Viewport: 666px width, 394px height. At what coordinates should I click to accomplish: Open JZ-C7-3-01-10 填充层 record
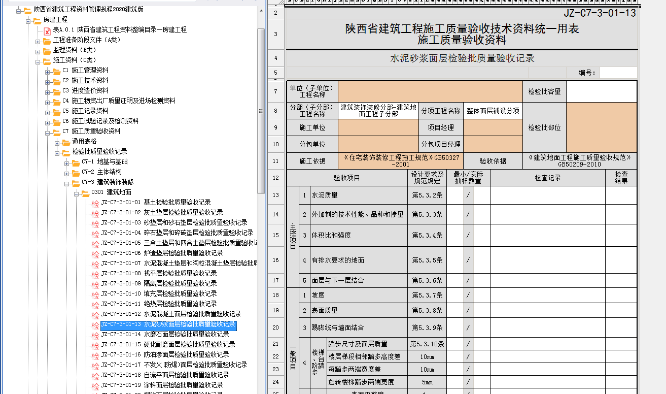(159, 294)
